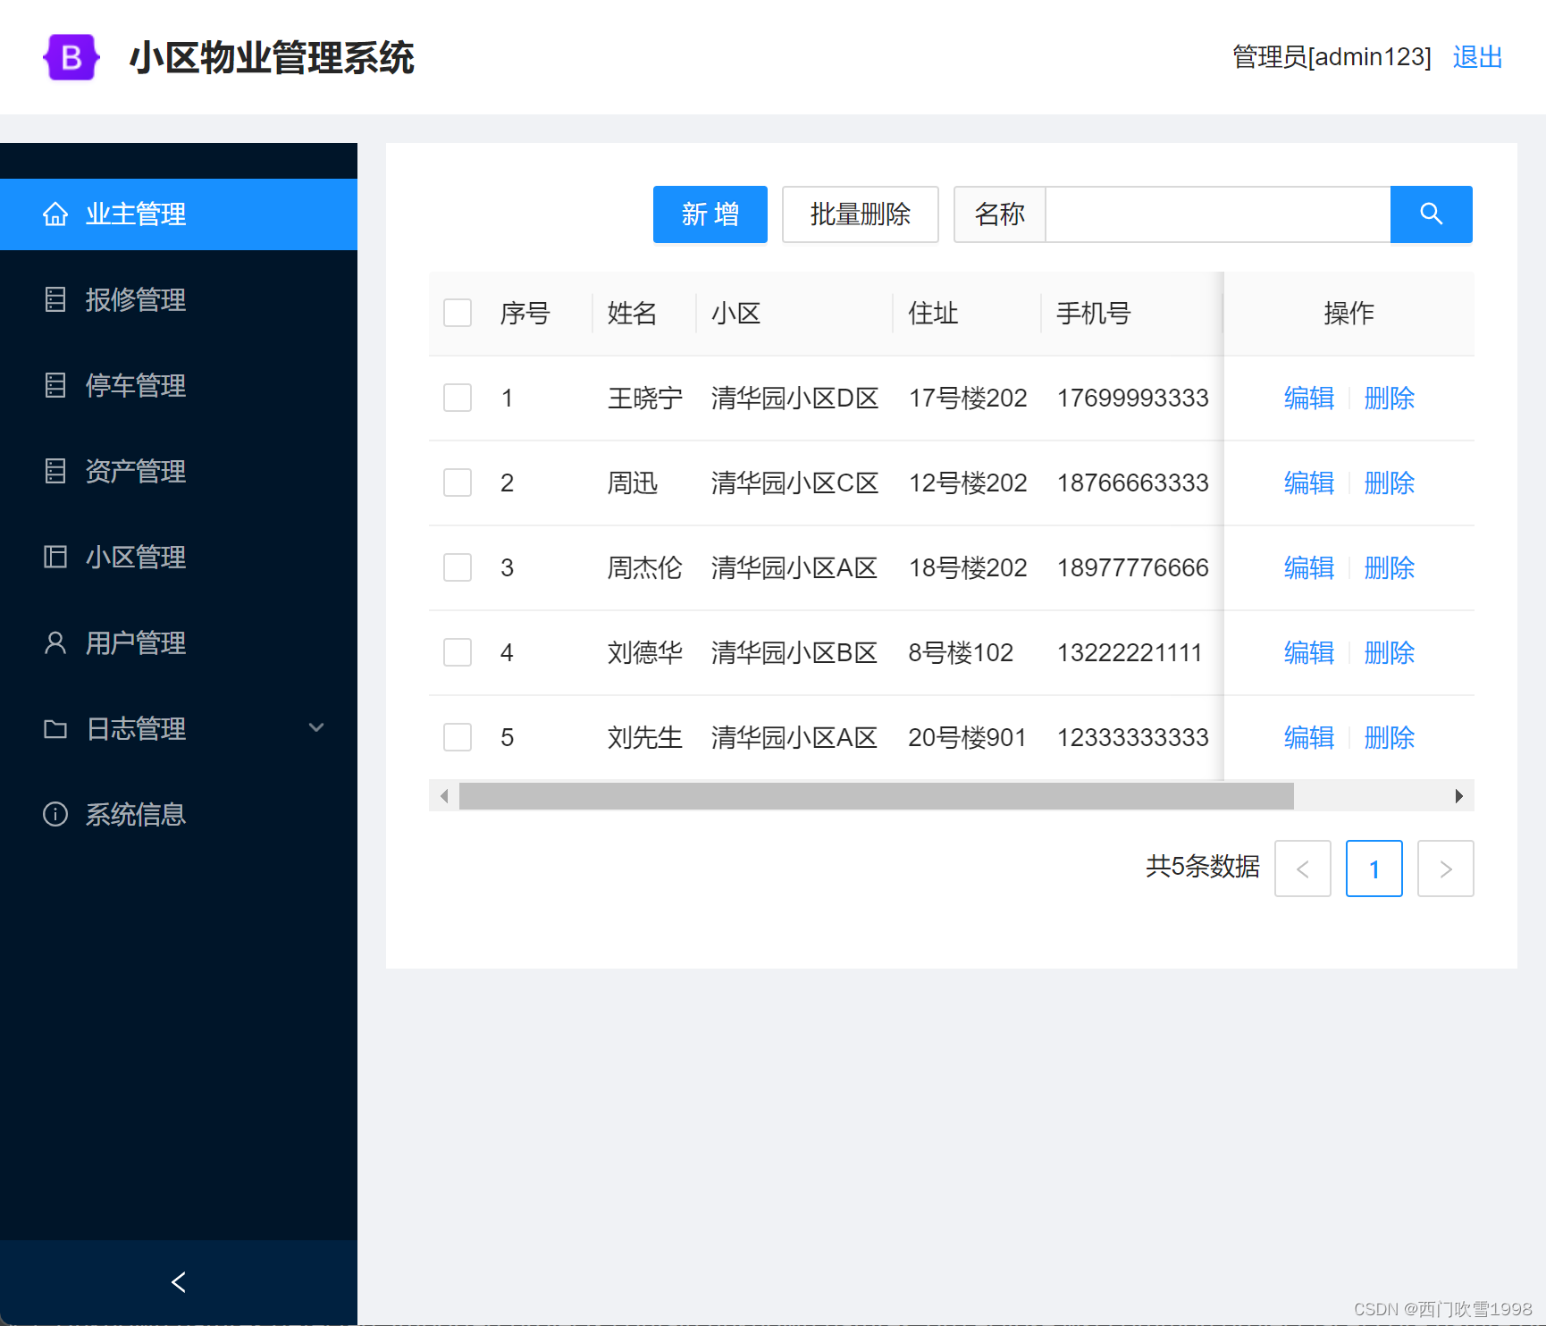Image resolution: width=1546 pixels, height=1326 pixels.
Task: Open the 报修管理 menu item
Action: click(179, 299)
